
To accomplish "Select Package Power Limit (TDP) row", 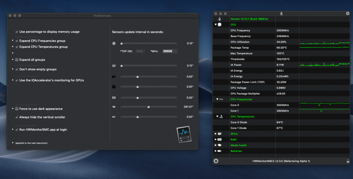I will [x=281, y=82].
